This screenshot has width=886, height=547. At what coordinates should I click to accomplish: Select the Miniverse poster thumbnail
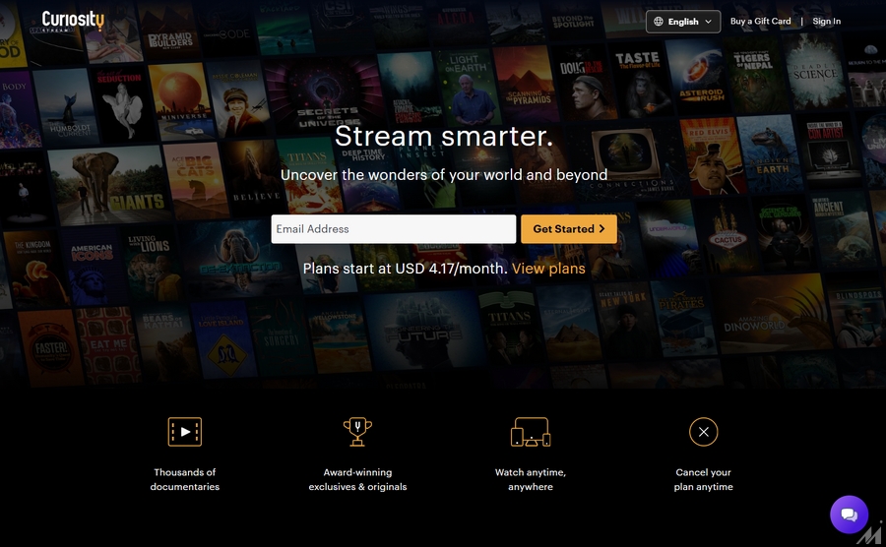(x=182, y=101)
